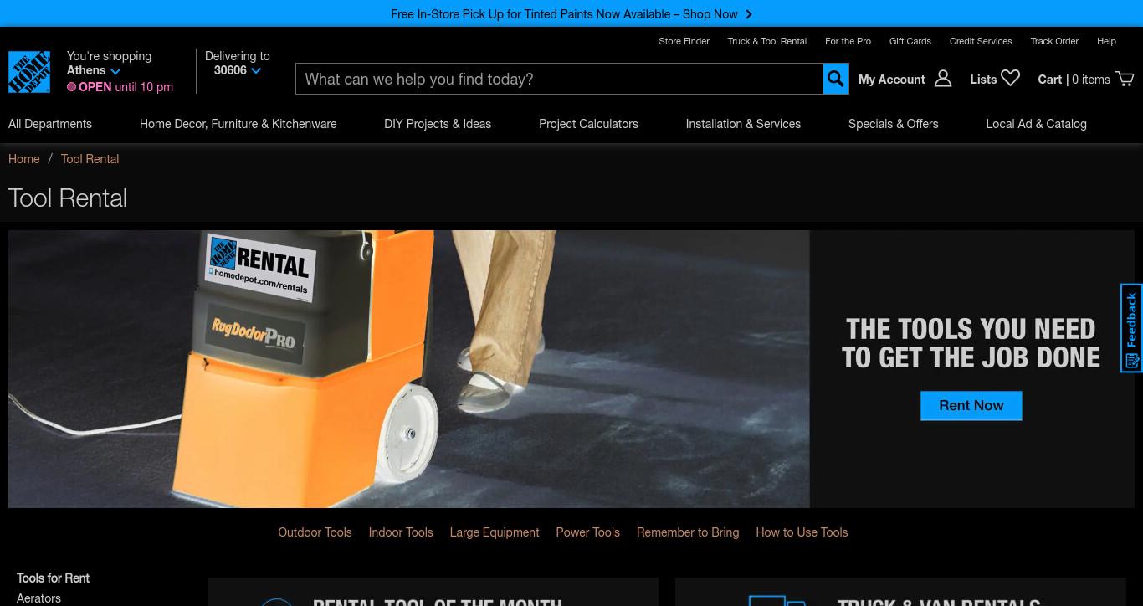Open DIY Projects & Ideas menu
1143x606 pixels.
pos(438,124)
